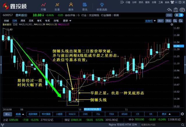
Task: Click the stock code 600057
Action: click(x=8, y=15)
